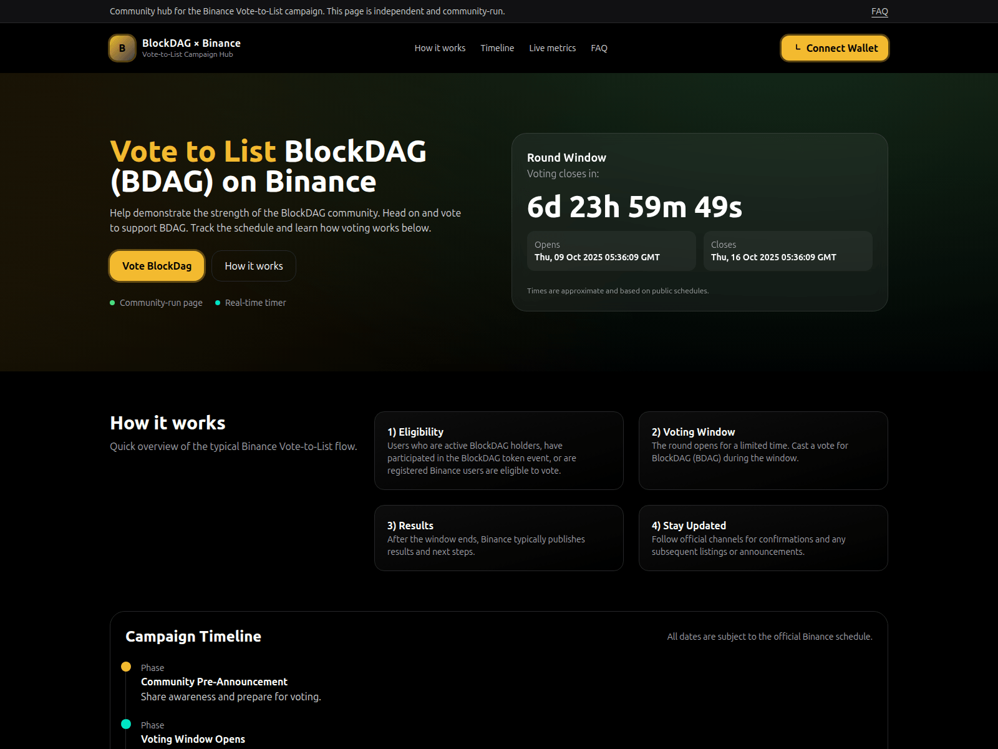
Task: Open How it works nav item
Action: (x=440, y=48)
